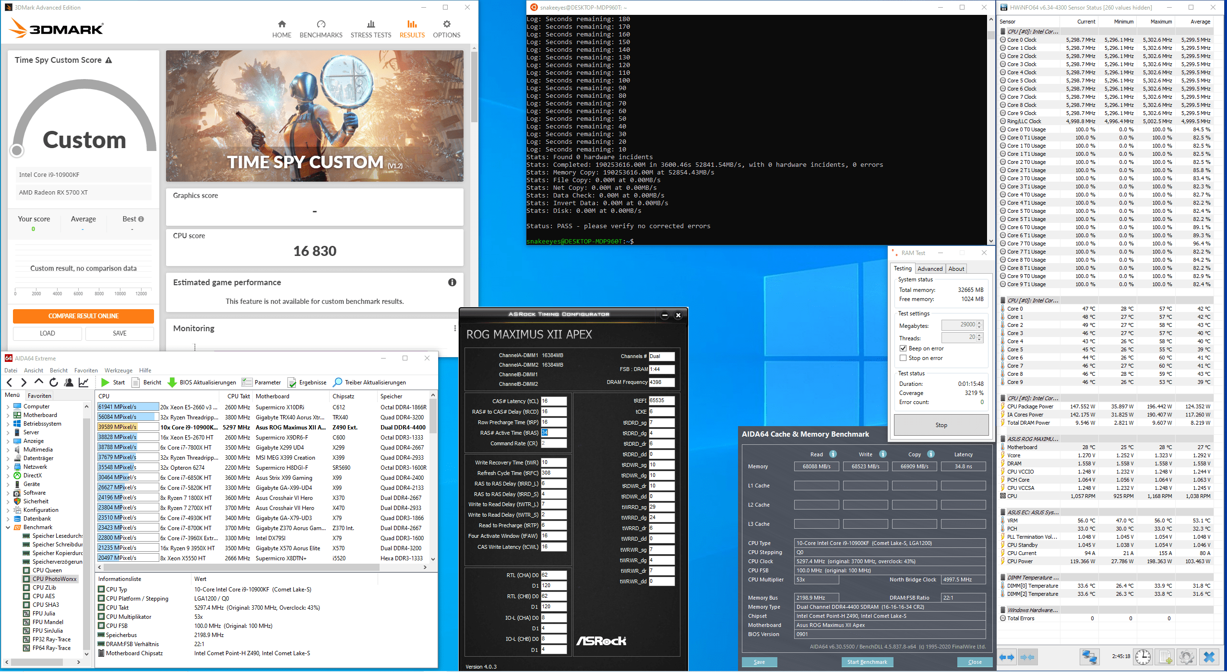Select FPU Julia benchmark in AIDA64 tree
1227x672 pixels.
click(x=44, y=614)
